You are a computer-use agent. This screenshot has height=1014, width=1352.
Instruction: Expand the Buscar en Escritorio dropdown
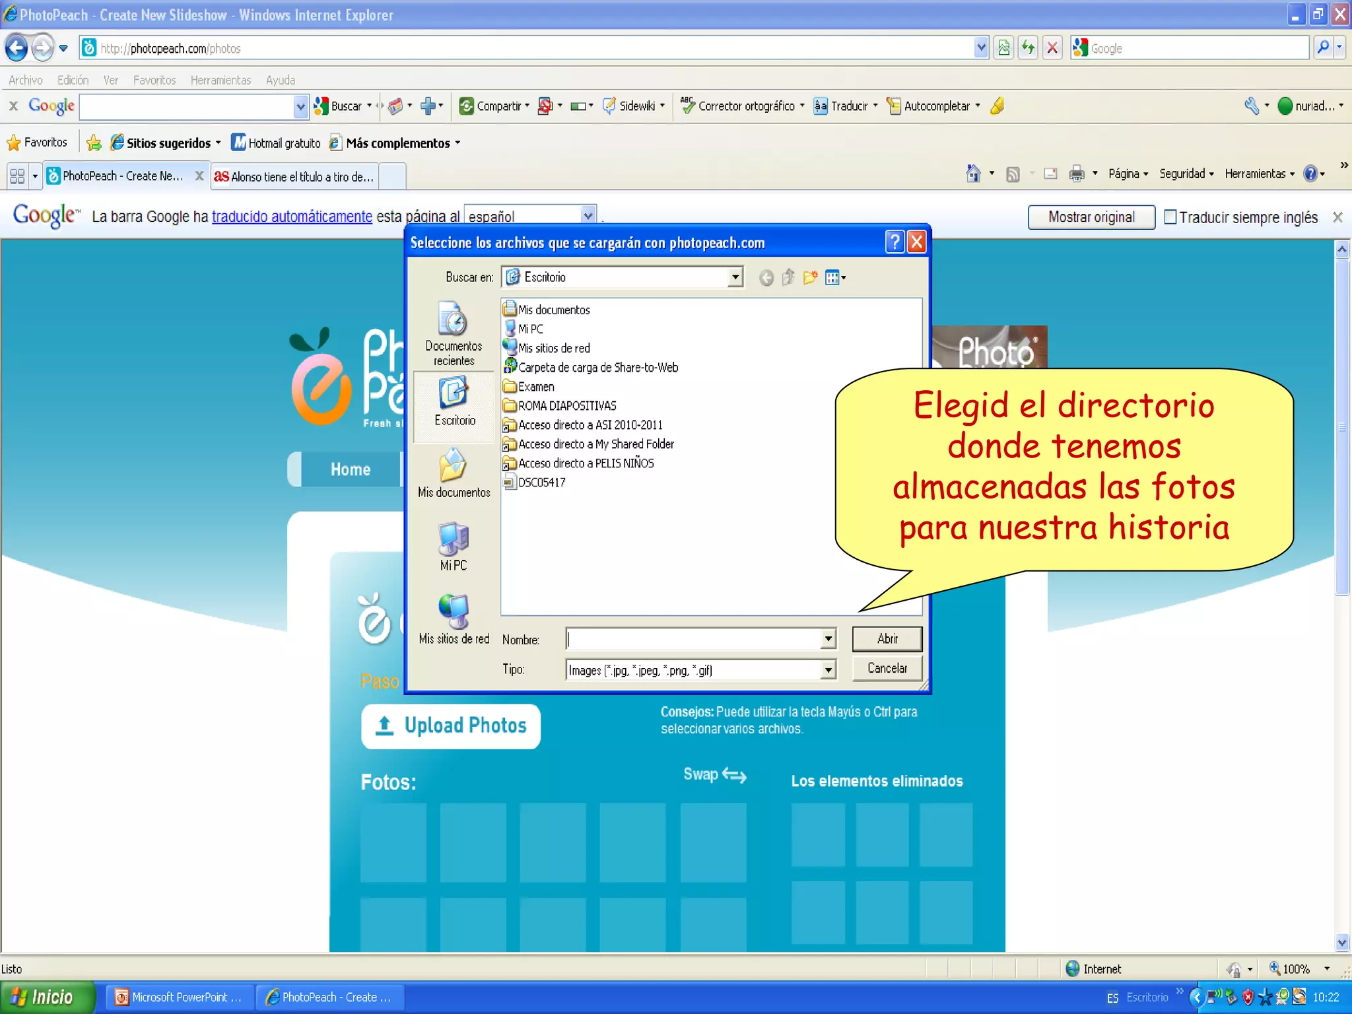pyautogui.click(x=735, y=277)
